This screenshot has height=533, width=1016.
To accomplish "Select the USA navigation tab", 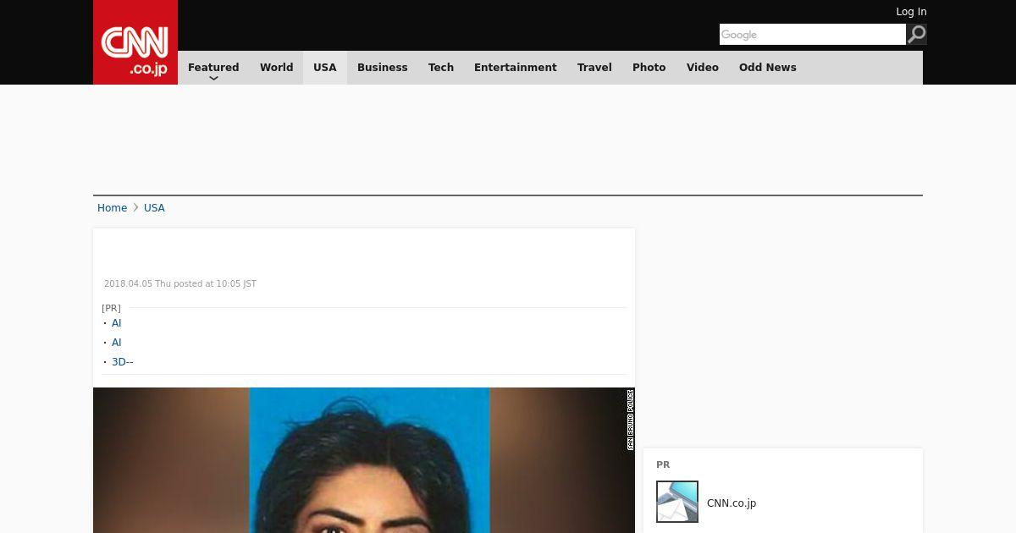I will point(325,68).
